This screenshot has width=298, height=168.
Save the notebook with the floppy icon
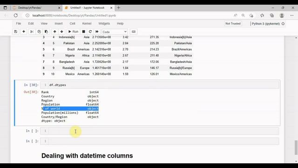tap(16, 32)
